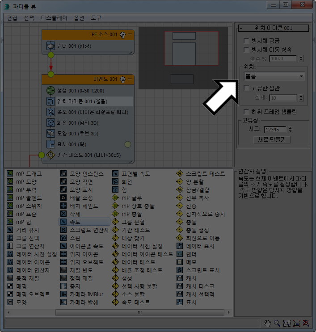Image resolution: width=316 pixels, height=332 pixels.
Task: Click the 전체 count spinner arrows
Action: (x=301, y=97)
